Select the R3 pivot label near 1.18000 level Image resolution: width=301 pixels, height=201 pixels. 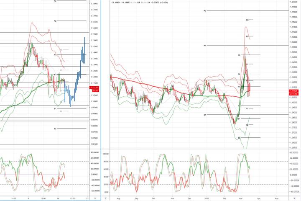point(247,20)
